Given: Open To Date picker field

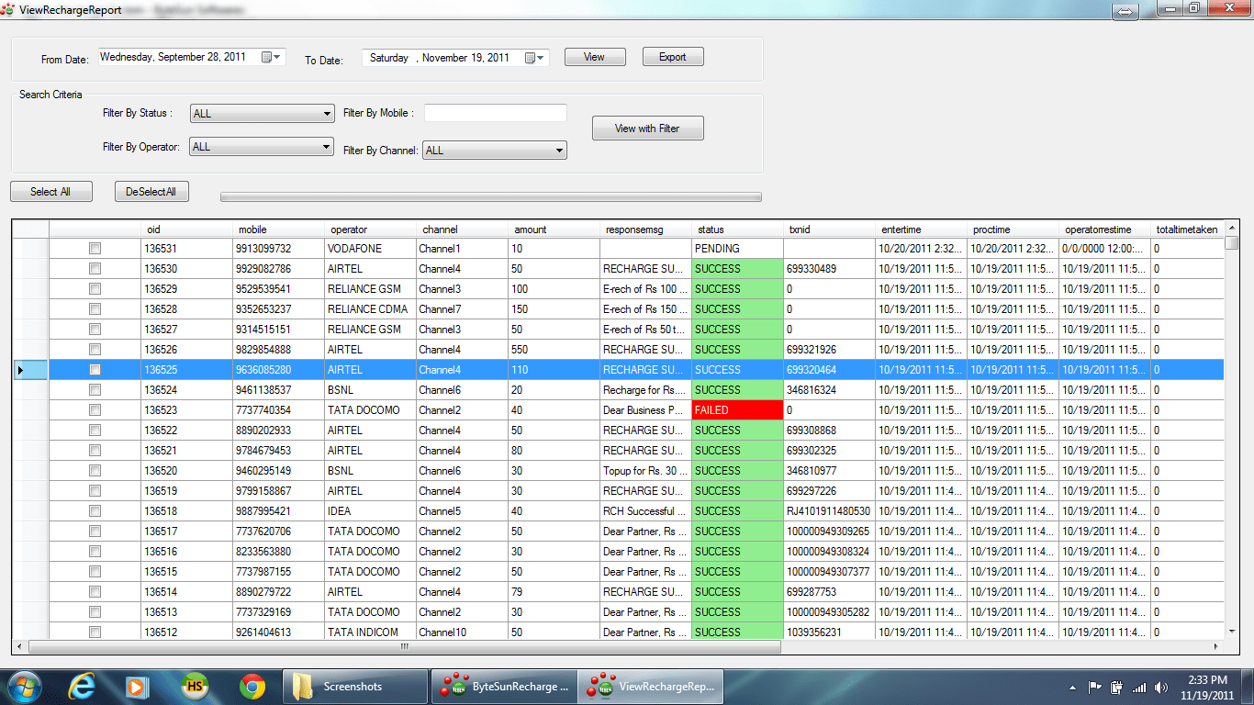Looking at the screenshot, I should coord(455,58).
